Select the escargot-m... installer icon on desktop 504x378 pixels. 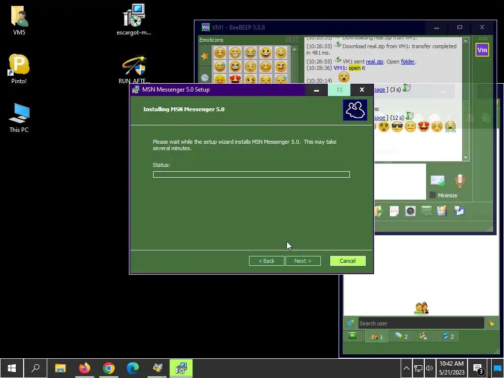[134, 20]
